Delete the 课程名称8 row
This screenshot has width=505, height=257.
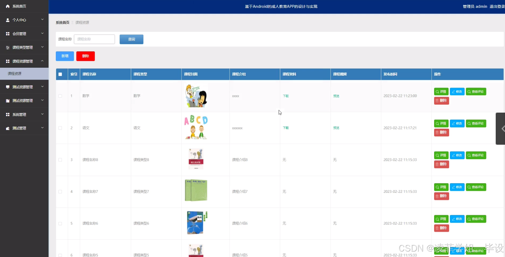pos(442,164)
